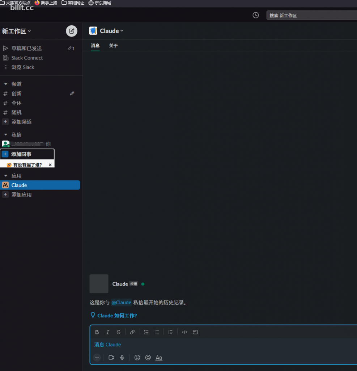Toggle strikethrough formatting in composer
The height and width of the screenshot is (371, 357).
[x=119, y=332]
